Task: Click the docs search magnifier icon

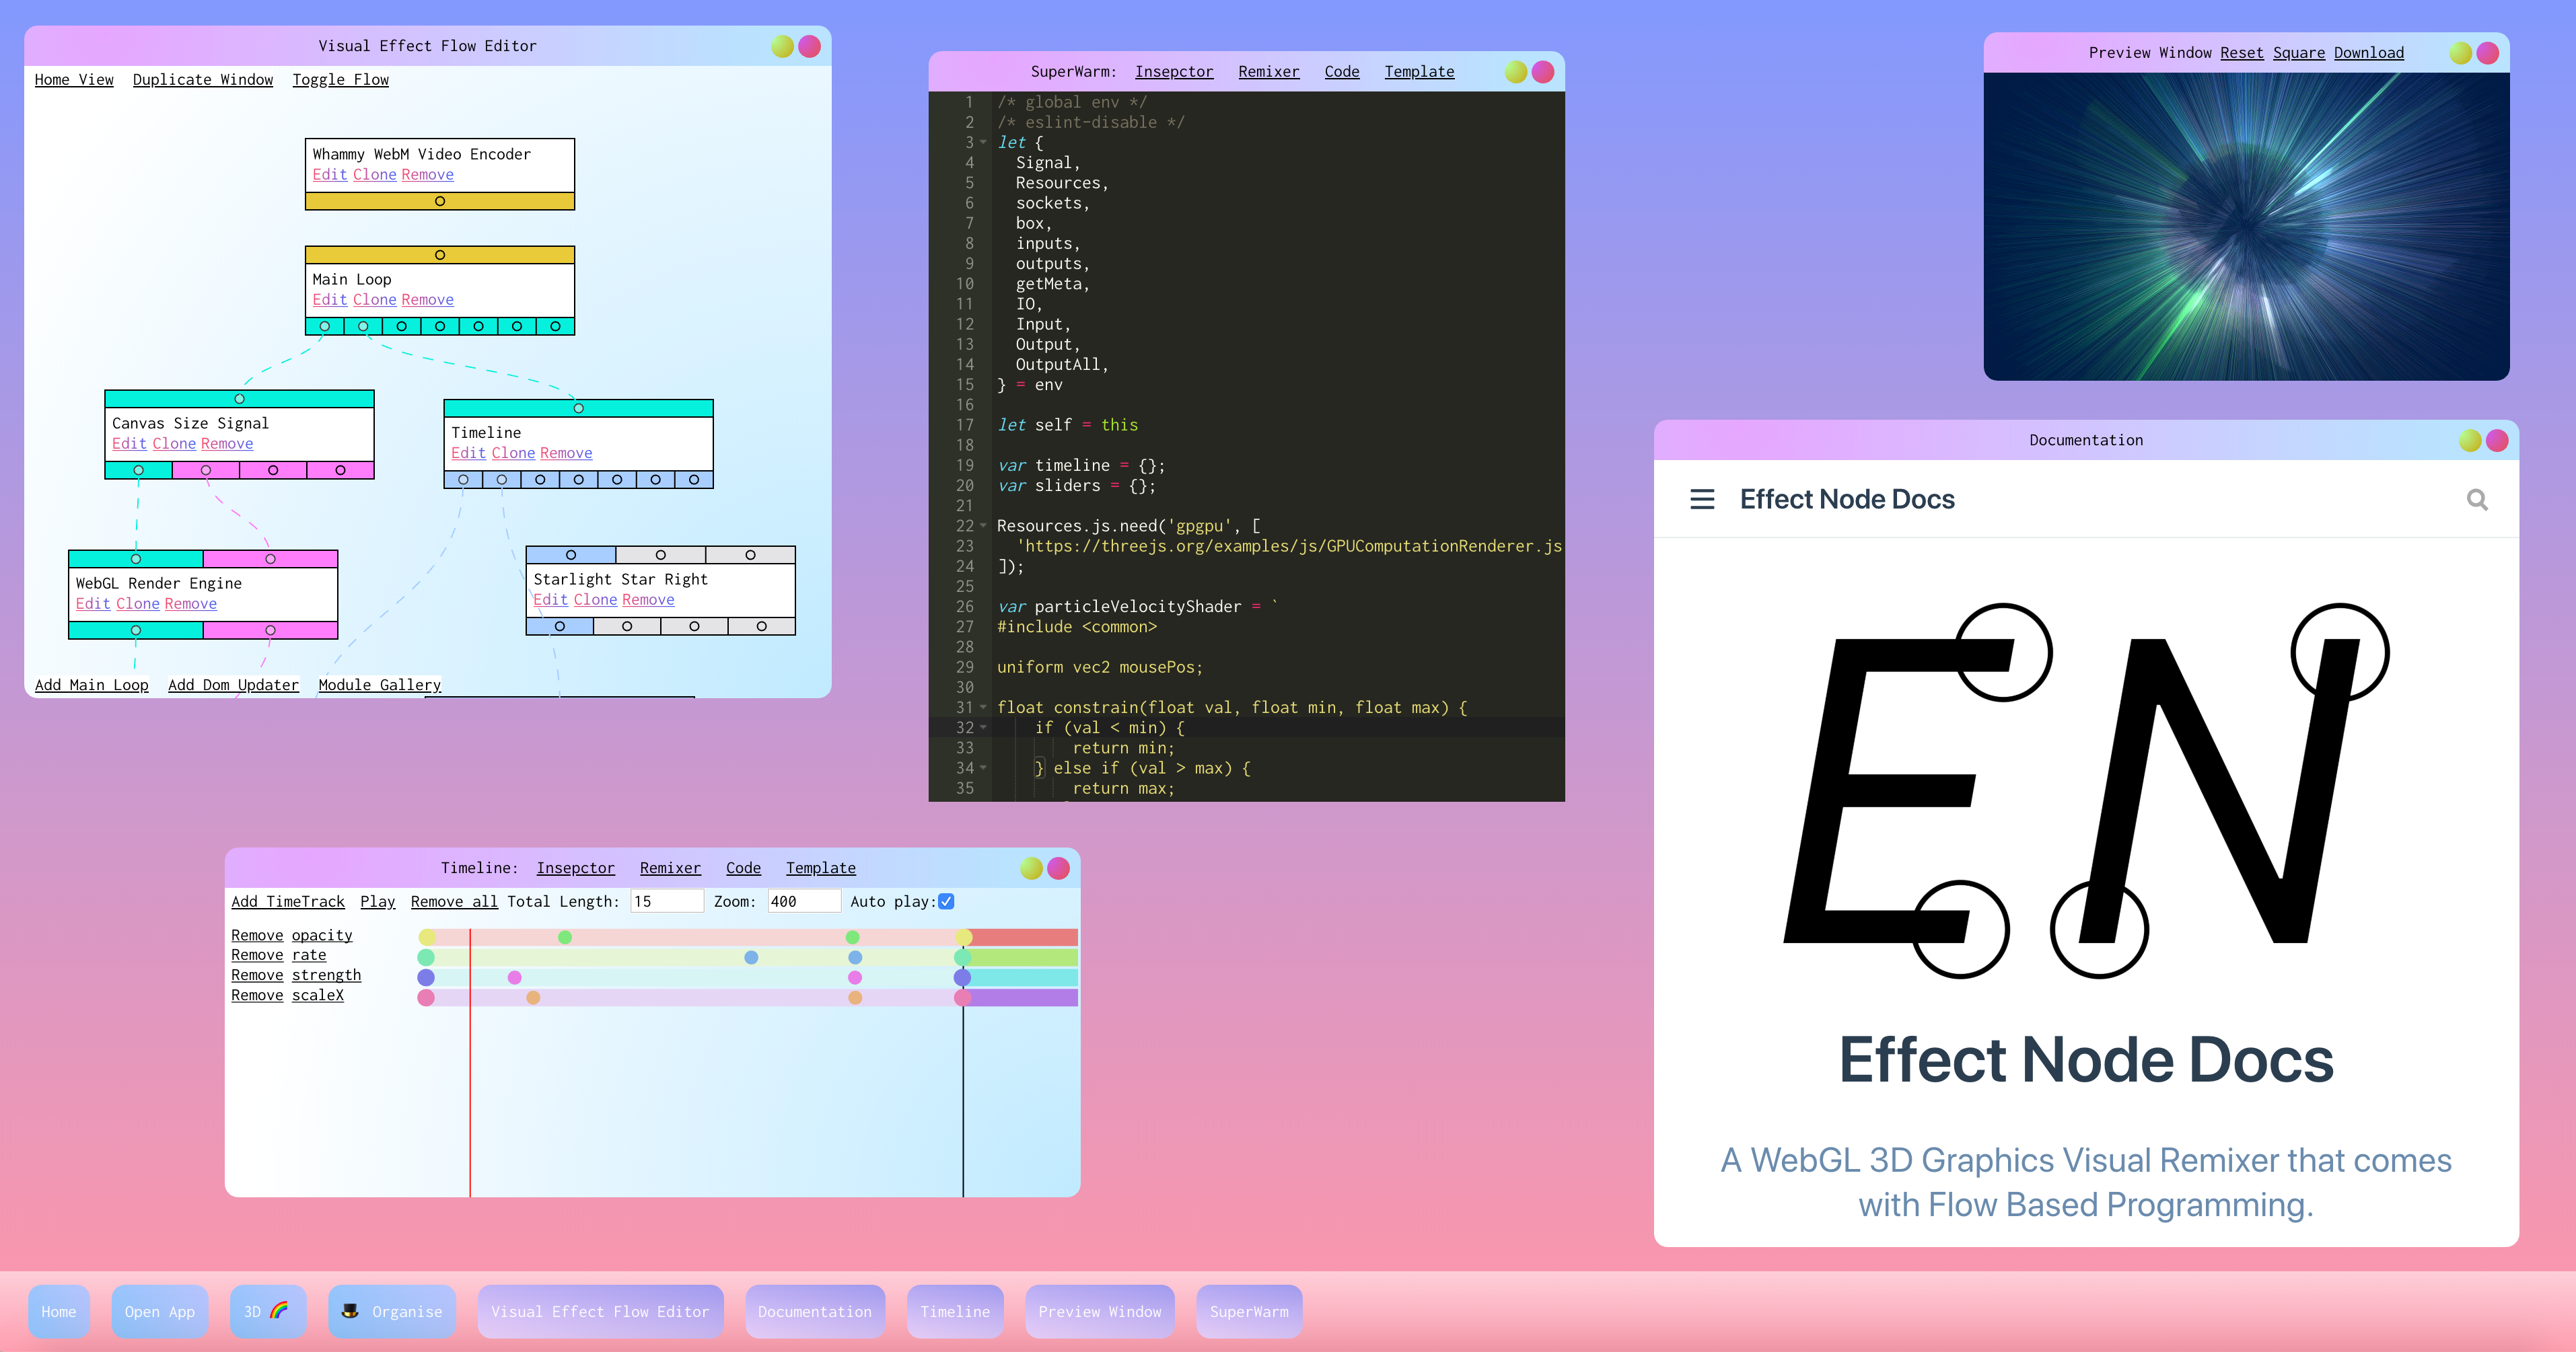Action: (x=2476, y=498)
